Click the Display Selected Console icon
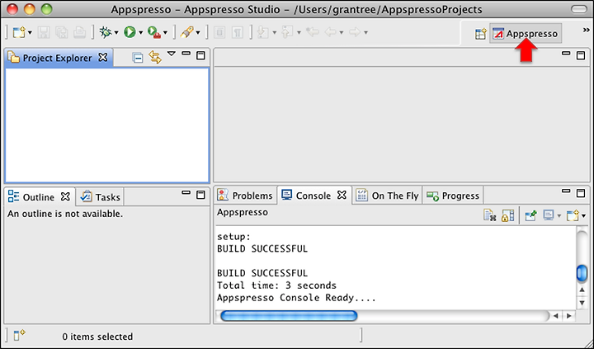 point(549,215)
